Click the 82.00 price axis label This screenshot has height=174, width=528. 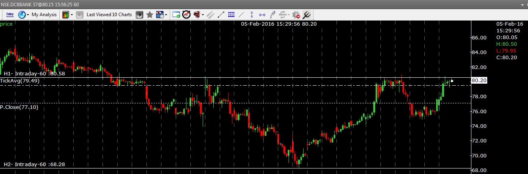[x=479, y=67]
